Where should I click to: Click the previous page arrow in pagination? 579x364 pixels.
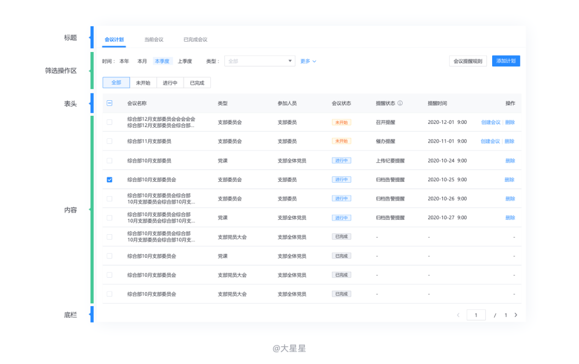(x=458, y=315)
